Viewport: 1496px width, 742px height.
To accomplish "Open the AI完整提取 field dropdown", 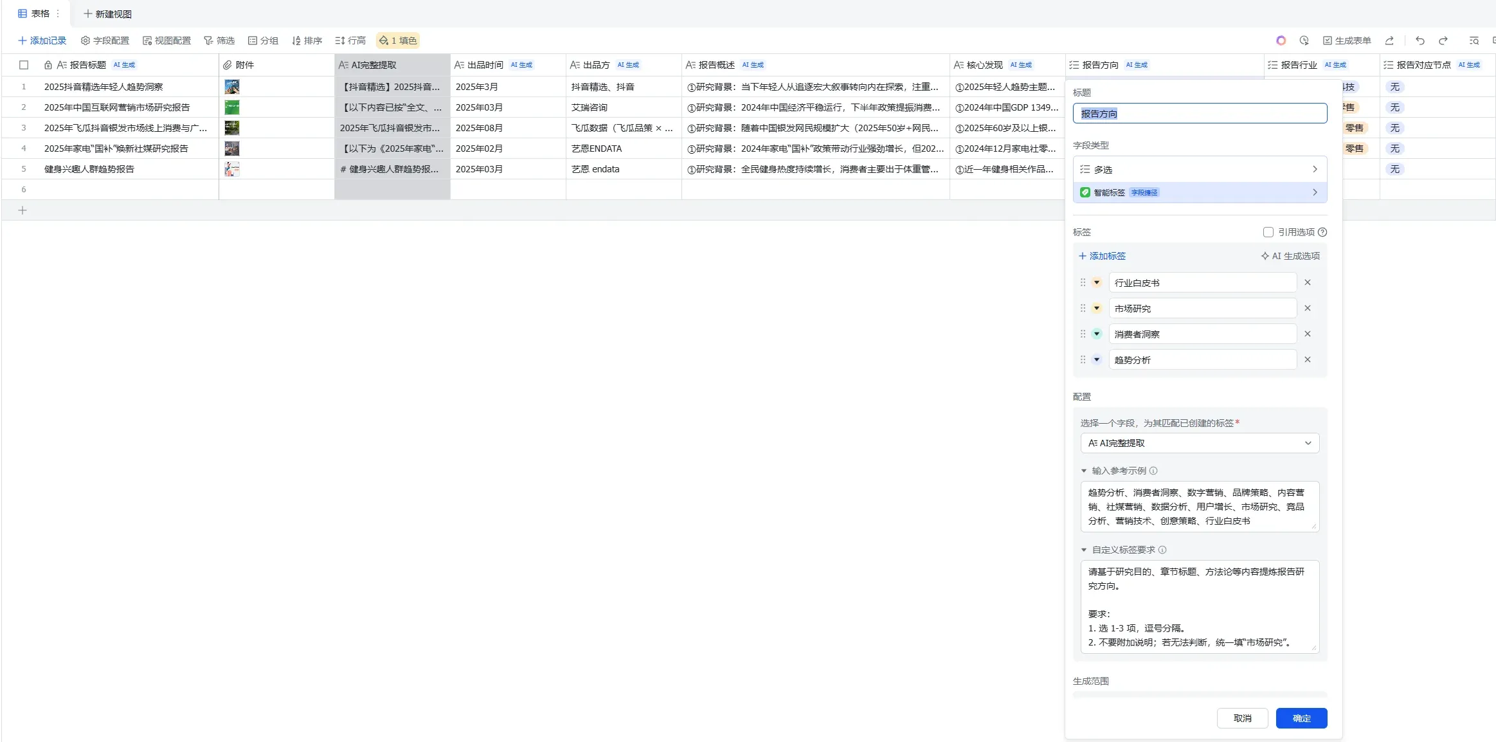I will pyautogui.click(x=1199, y=443).
